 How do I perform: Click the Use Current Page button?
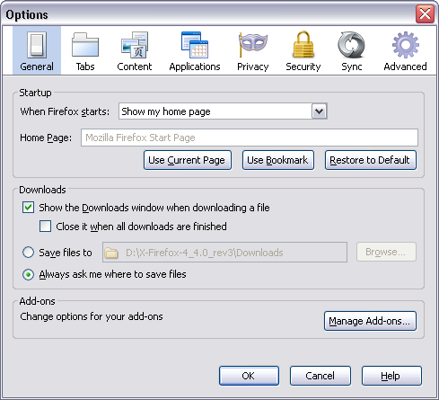tap(188, 160)
